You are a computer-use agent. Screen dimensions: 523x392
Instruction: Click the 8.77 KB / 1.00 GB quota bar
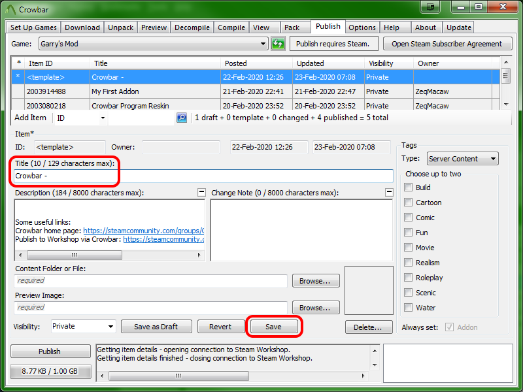[x=50, y=371]
